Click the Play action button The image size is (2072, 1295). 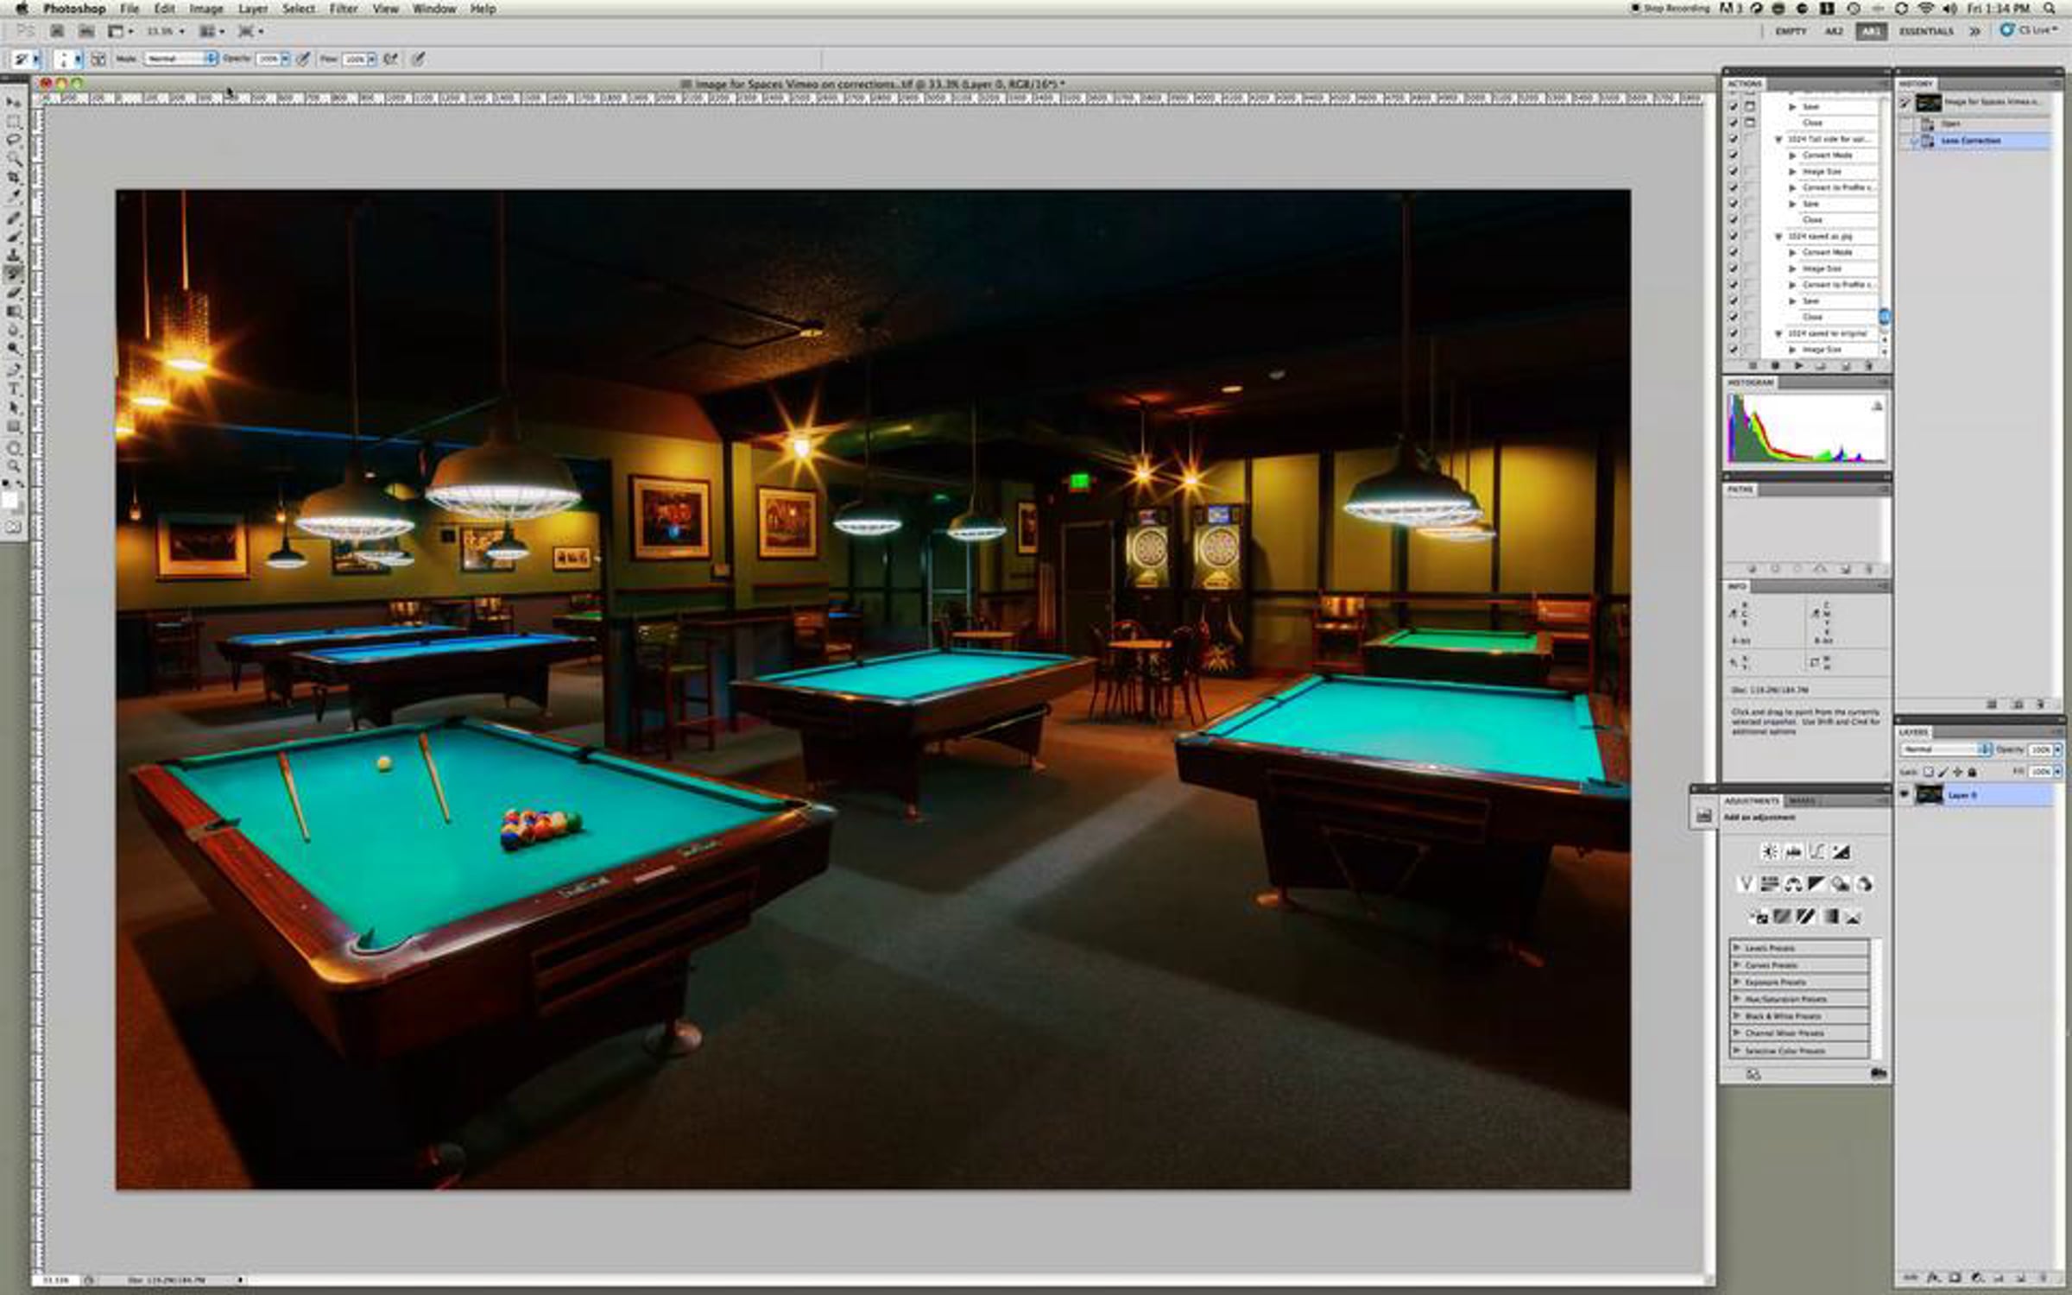coord(1798,366)
